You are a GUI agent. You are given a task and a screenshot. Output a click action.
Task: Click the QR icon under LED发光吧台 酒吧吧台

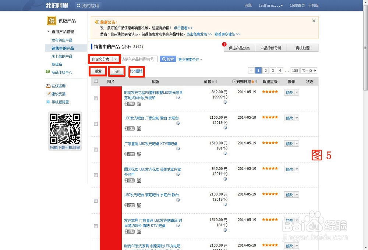[139, 205]
